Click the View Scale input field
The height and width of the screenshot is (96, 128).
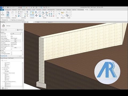tap(16, 34)
